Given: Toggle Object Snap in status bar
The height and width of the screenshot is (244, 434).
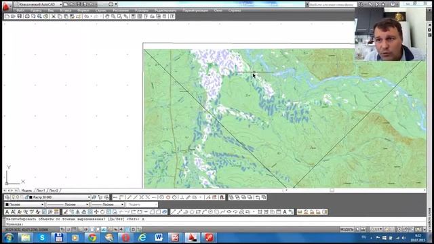Looking at the screenshot, I should point(92,229).
